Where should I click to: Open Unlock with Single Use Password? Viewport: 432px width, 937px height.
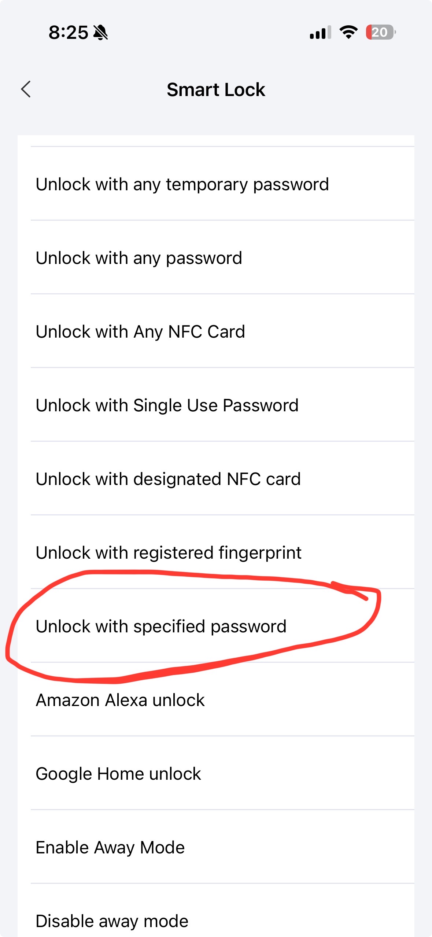(167, 405)
